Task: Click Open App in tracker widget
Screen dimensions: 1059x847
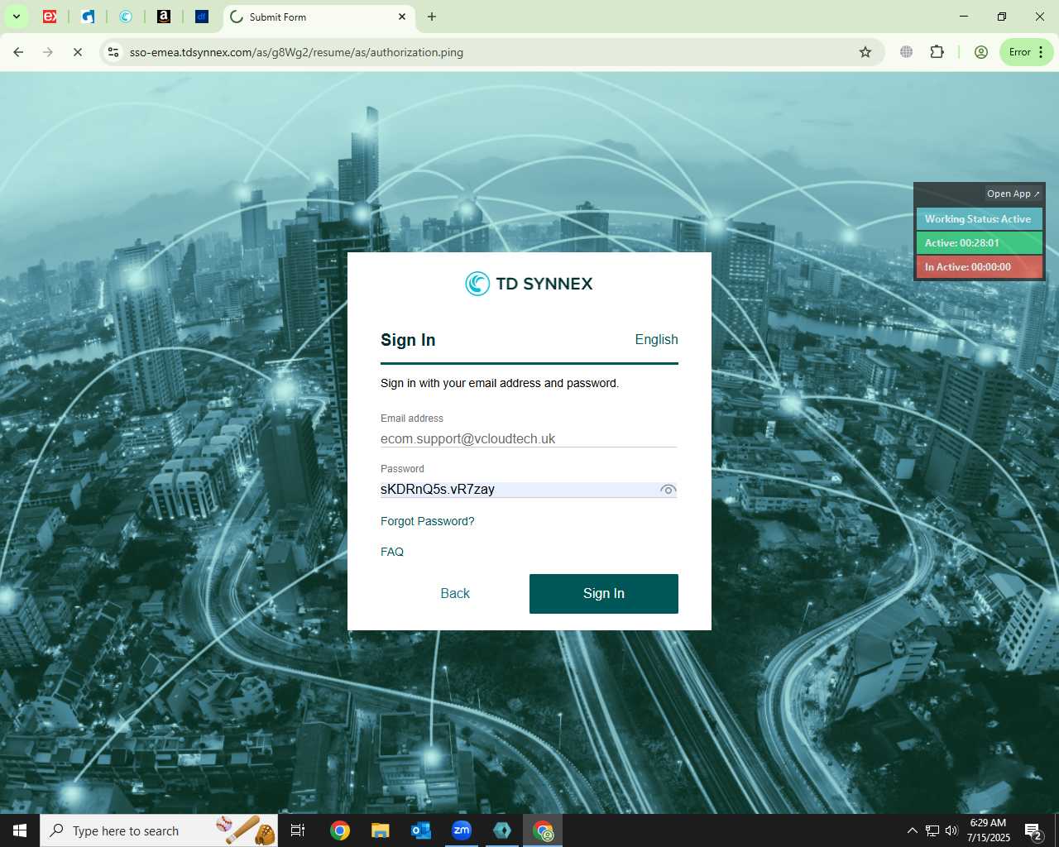Action: (x=1013, y=194)
